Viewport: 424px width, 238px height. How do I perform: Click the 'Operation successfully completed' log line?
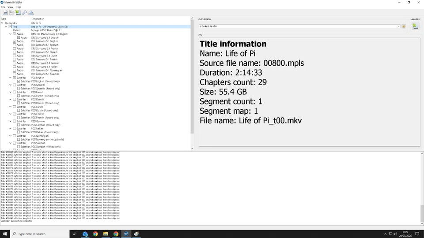pos(16,221)
